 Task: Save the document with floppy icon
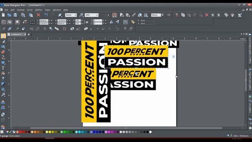tap(15, 15)
